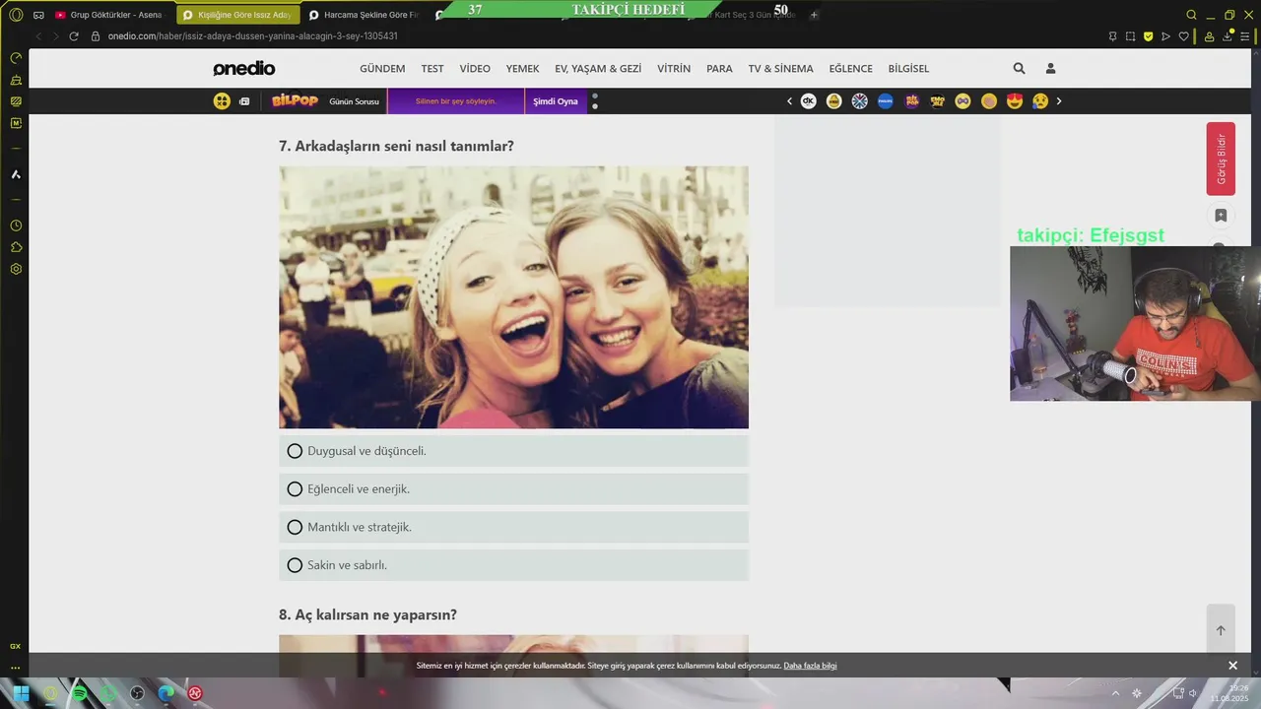Open the GÜNDEM menu
The height and width of the screenshot is (709, 1261).
(x=382, y=69)
